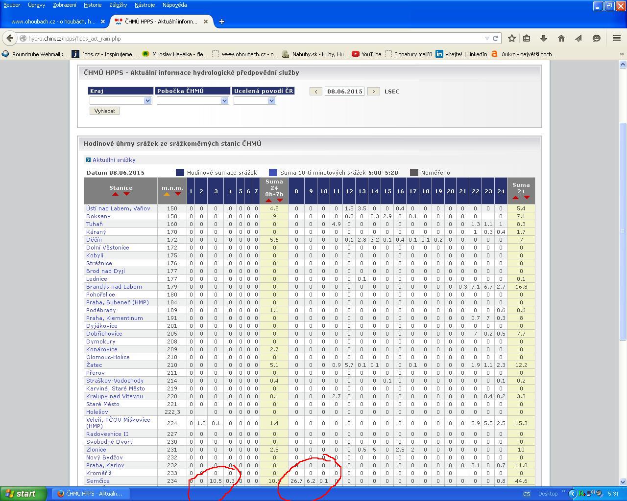Viewport: 627px width, 501px height.
Task: Open the Aktuální srážky link
Action: click(114, 160)
